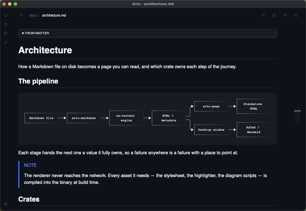Click the center/focus target icon

point(285,15)
